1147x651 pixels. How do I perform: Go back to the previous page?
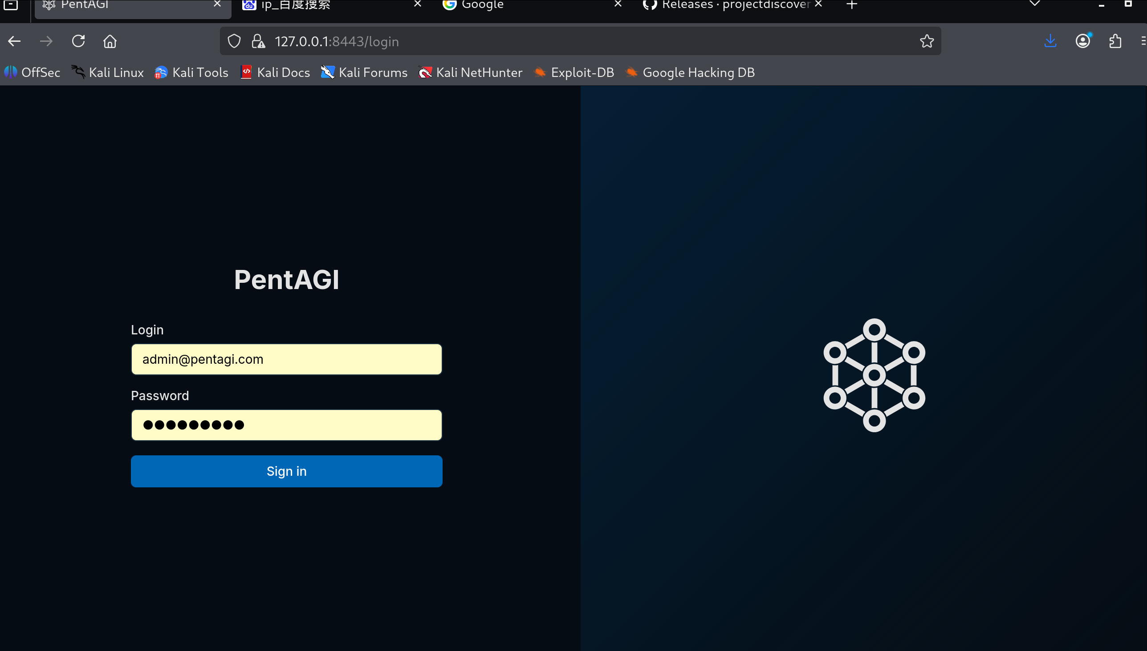pos(14,42)
